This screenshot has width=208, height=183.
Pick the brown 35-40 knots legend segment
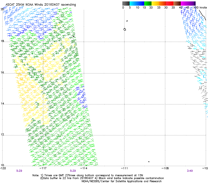177,3
